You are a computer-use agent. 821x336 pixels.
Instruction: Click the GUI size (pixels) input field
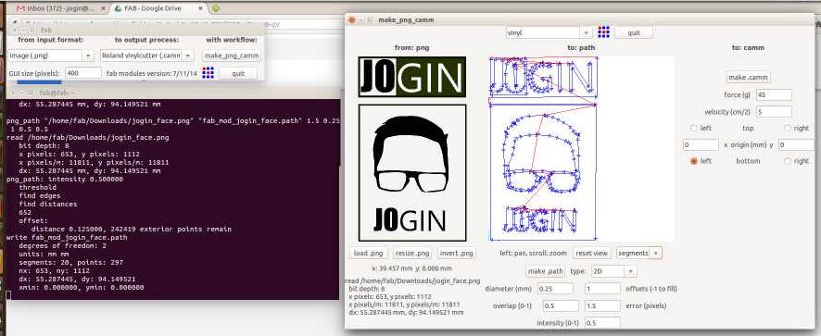(83, 73)
